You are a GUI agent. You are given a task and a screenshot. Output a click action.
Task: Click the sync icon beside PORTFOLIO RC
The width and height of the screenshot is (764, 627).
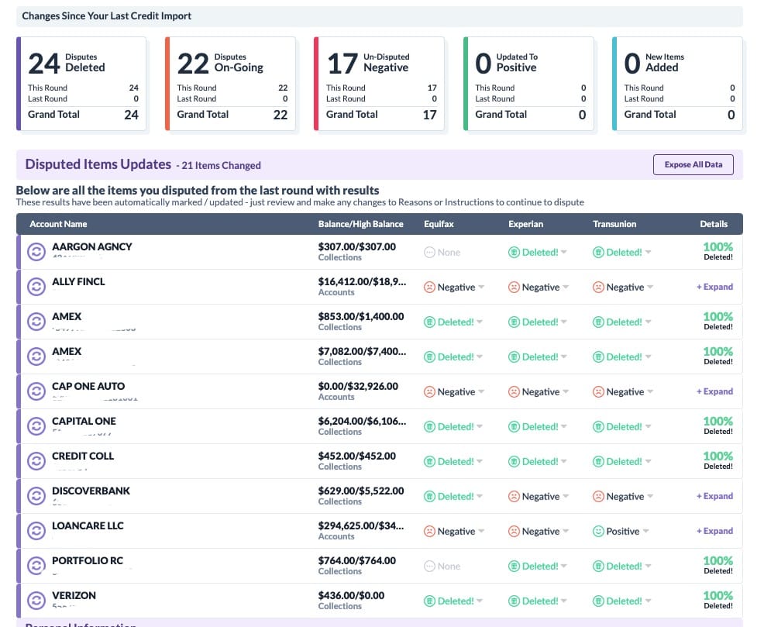[x=36, y=566]
